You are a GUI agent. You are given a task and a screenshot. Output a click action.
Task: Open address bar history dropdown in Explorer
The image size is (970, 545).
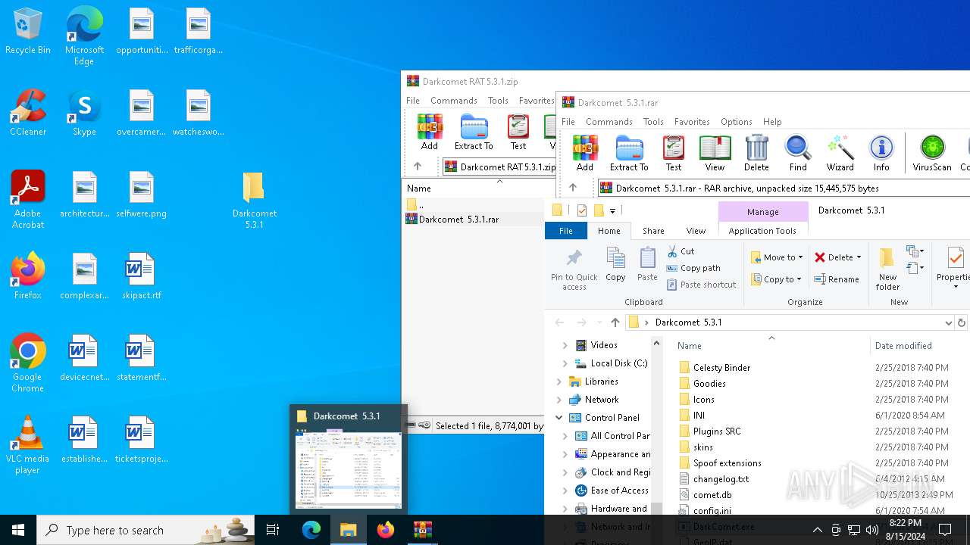[x=948, y=322]
